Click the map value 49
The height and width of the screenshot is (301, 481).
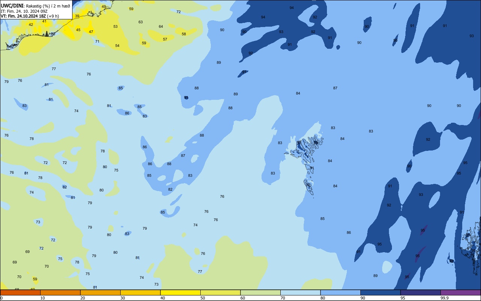(104, 7)
